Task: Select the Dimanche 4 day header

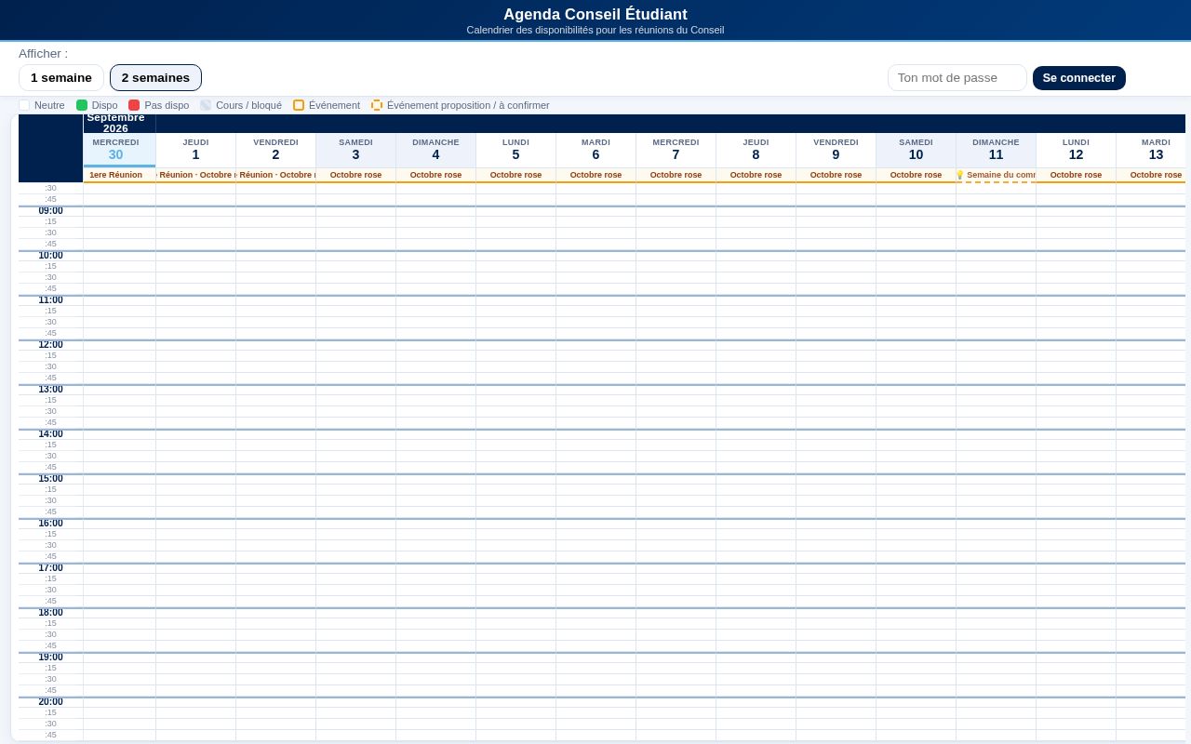Action: [435, 150]
